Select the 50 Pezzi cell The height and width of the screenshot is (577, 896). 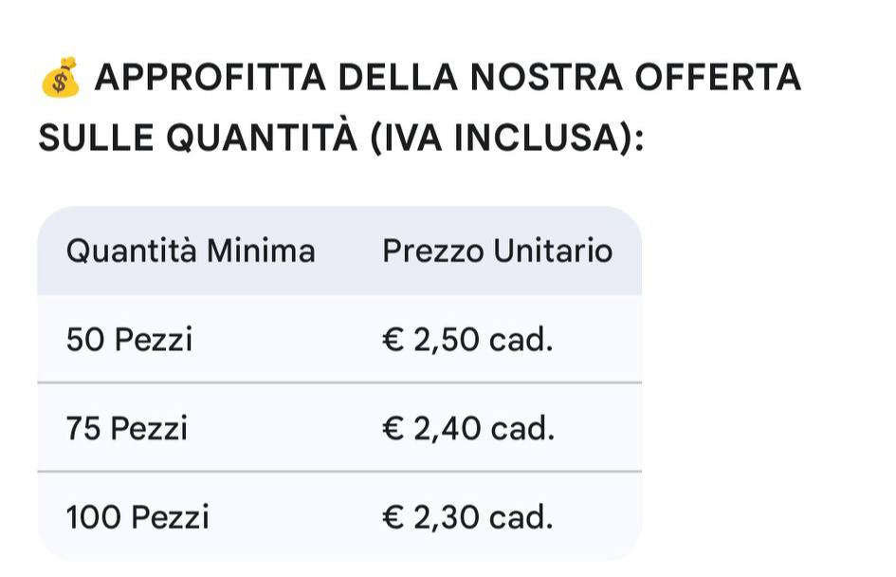click(129, 340)
